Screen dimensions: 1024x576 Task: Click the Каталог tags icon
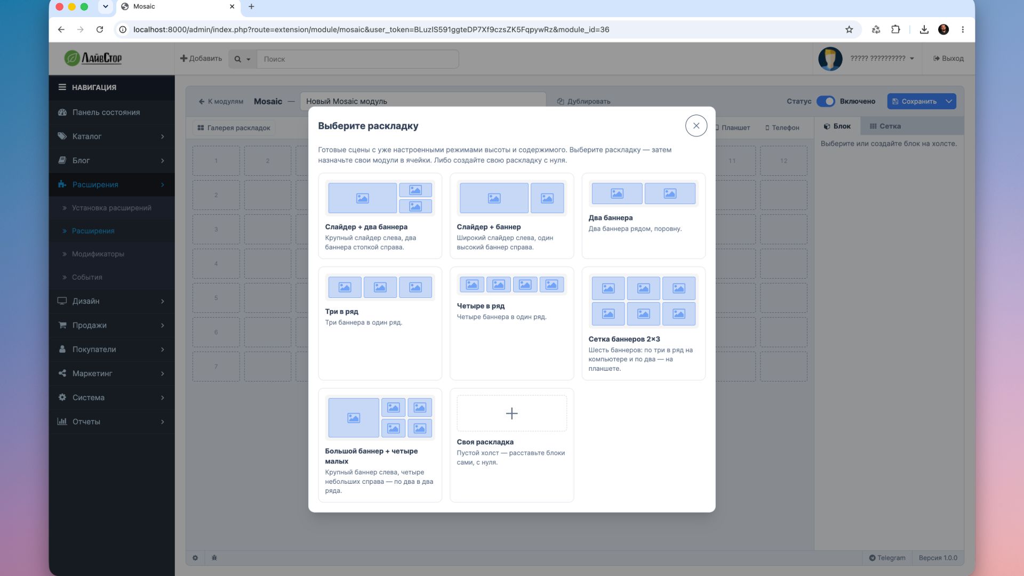[62, 136]
